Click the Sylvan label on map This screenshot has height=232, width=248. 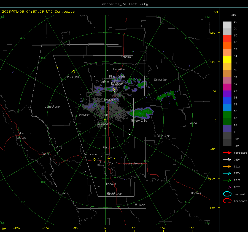(x=105, y=81)
